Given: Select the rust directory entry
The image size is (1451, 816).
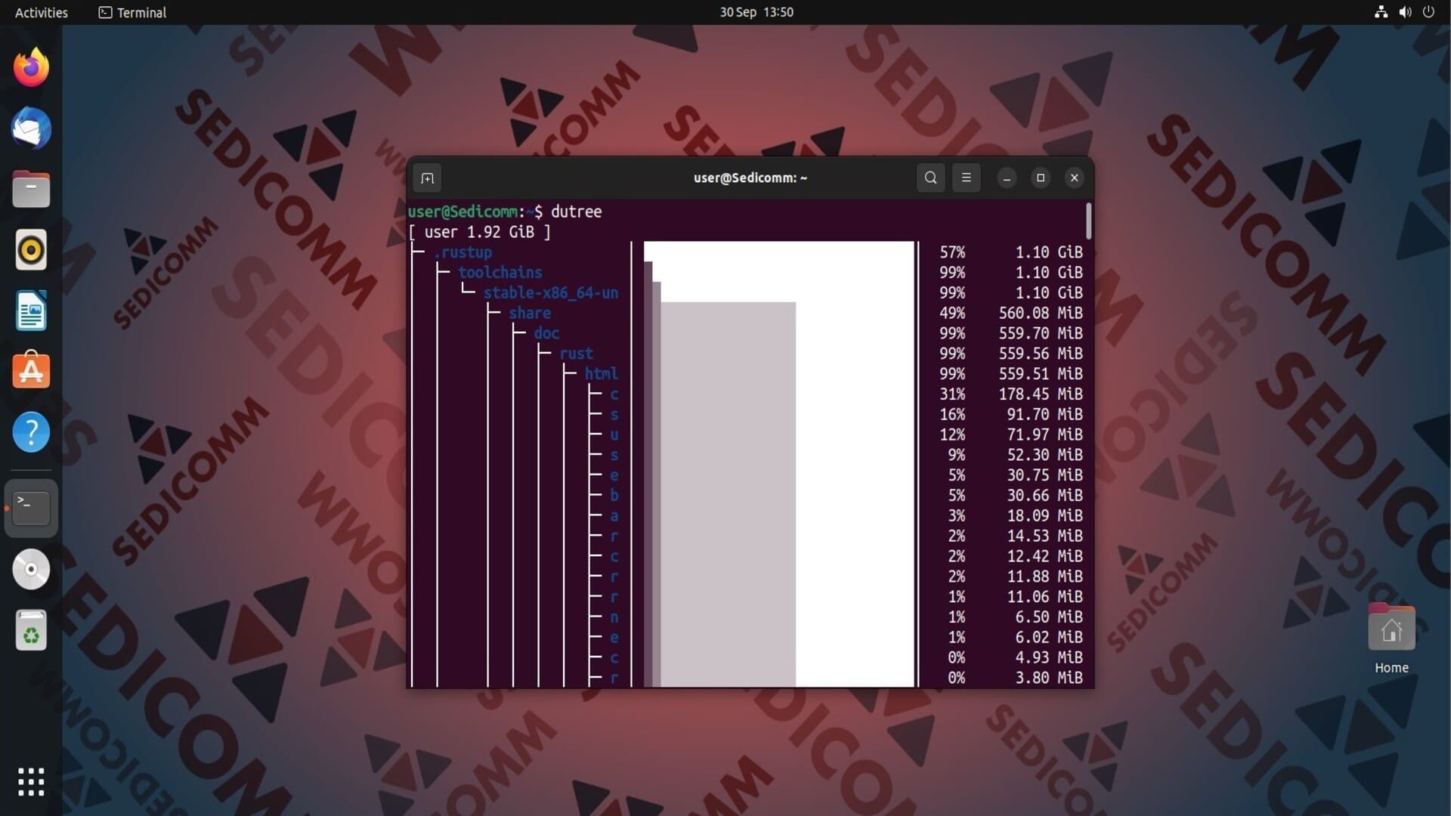Looking at the screenshot, I should pos(576,354).
